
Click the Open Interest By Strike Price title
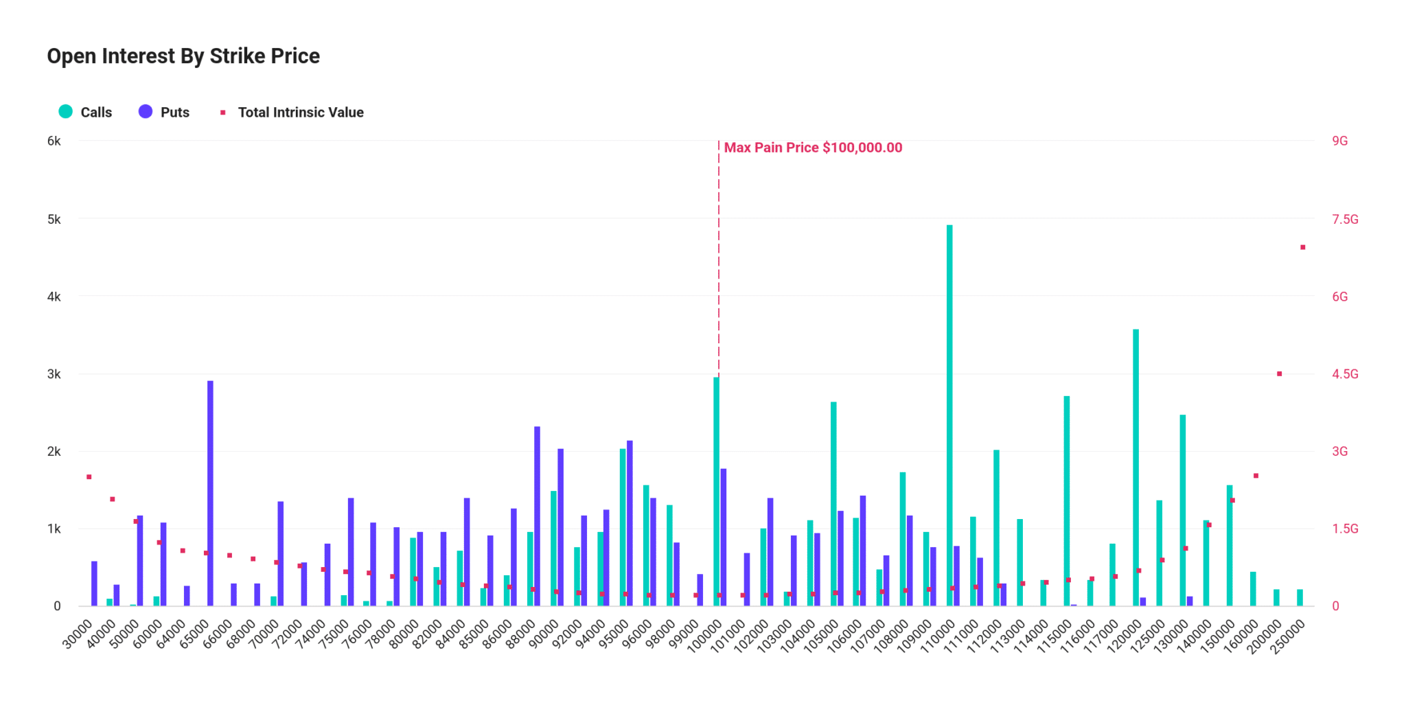183,56
